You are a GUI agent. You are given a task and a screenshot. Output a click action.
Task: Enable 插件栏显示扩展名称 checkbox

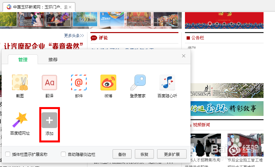8,154
